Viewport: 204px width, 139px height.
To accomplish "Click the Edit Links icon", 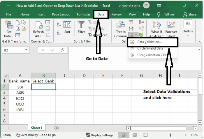I will [48, 35].
